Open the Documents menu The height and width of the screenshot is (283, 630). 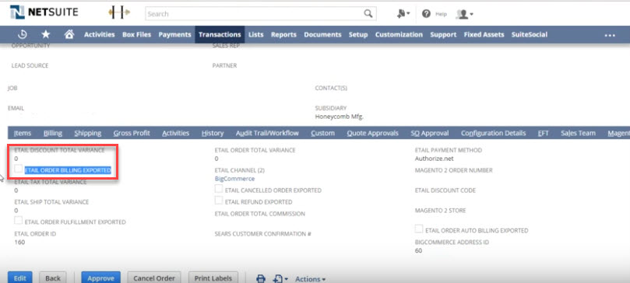click(x=322, y=35)
